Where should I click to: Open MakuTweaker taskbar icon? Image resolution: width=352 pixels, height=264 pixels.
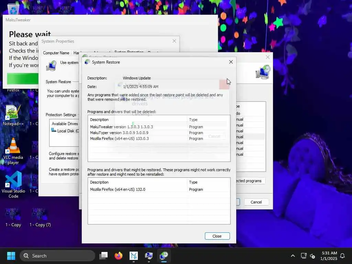134,256
